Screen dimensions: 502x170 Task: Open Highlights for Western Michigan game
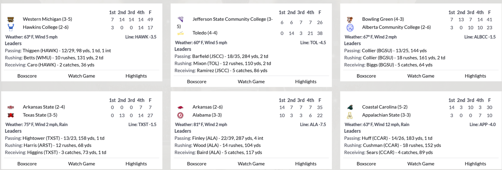pos(136,76)
